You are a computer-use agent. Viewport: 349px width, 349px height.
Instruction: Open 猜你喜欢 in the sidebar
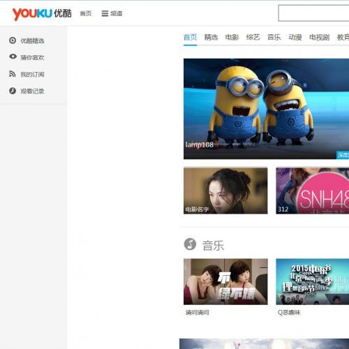32,57
